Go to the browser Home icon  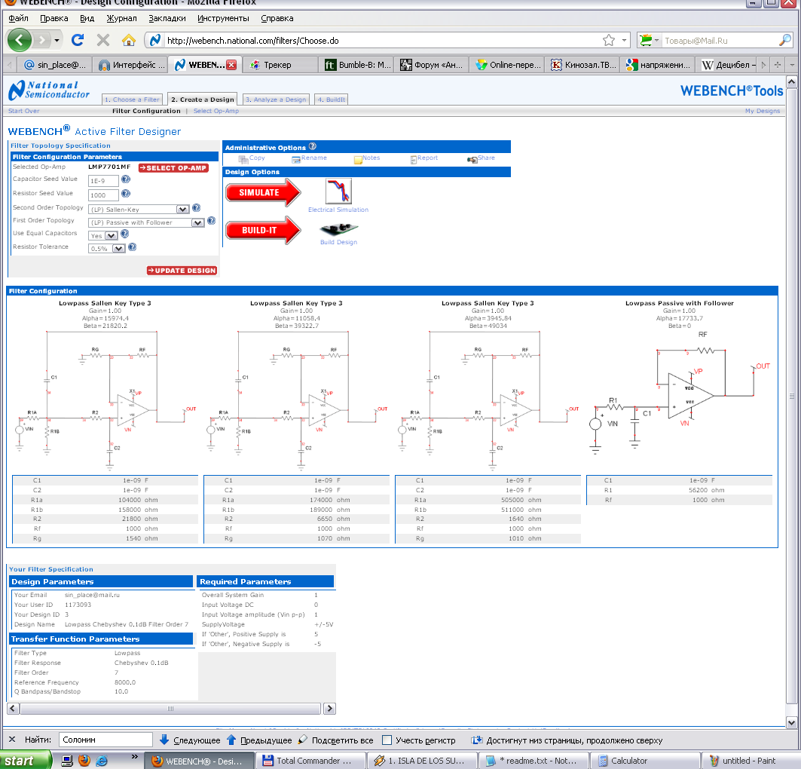coord(129,40)
